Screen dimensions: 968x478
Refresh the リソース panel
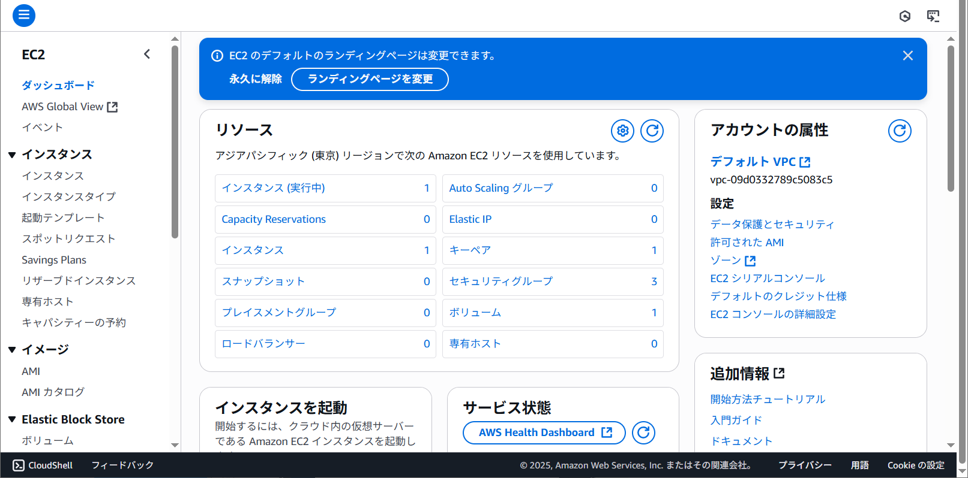652,131
